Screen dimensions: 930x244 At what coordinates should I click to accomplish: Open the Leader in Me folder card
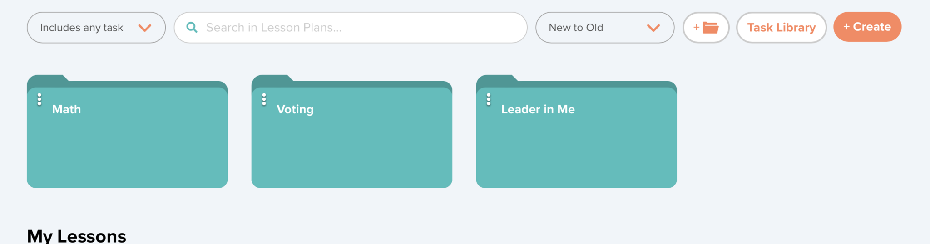577,145
